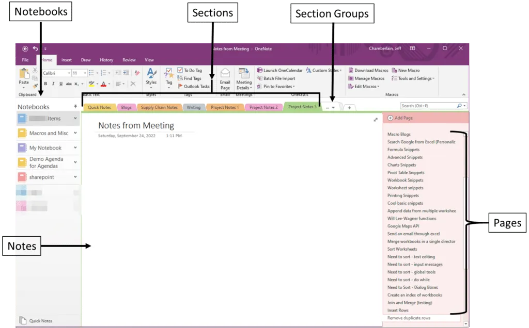Click the search magnifier icon
Screen dimensions: 529x328
click(x=459, y=106)
